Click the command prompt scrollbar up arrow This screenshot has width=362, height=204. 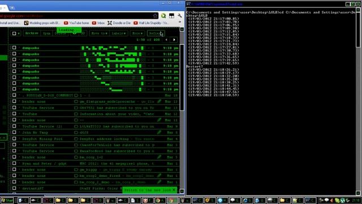pyautogui.click(x=358, y=10)
